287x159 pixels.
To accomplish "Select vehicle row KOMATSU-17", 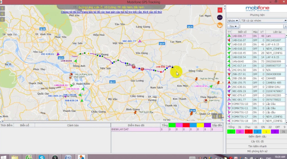I will (x=256, y=116).
